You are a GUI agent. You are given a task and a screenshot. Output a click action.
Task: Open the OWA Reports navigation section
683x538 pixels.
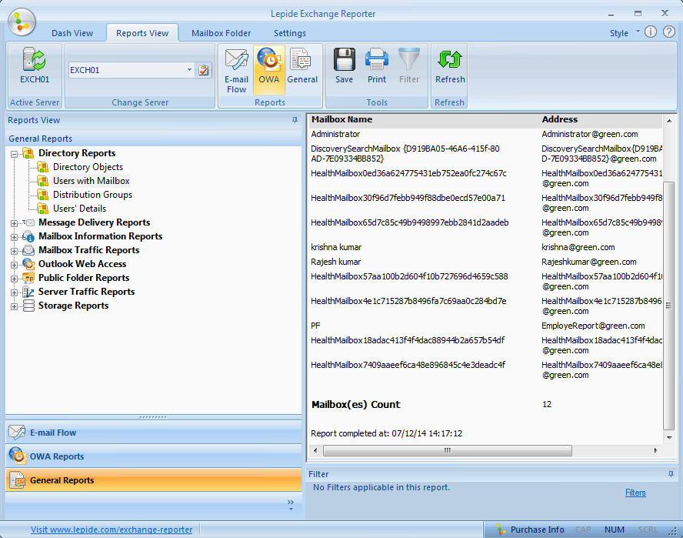pyautogui.click(x=153, y=456)
